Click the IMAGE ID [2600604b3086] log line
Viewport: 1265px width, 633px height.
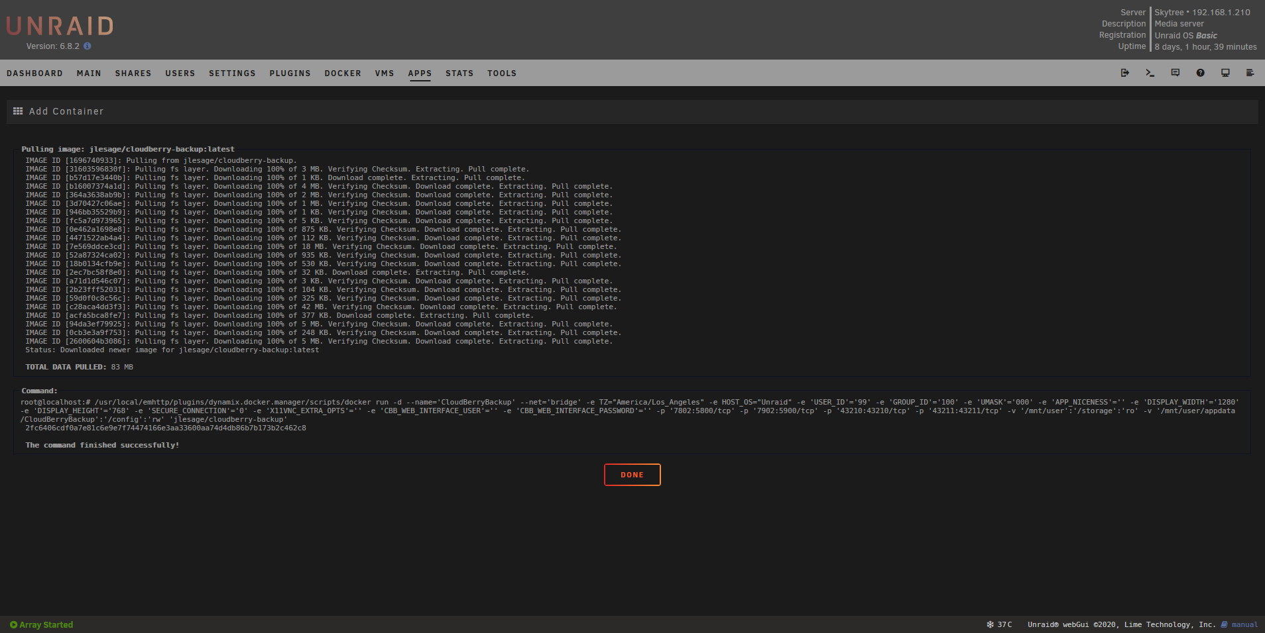(319, 342)
